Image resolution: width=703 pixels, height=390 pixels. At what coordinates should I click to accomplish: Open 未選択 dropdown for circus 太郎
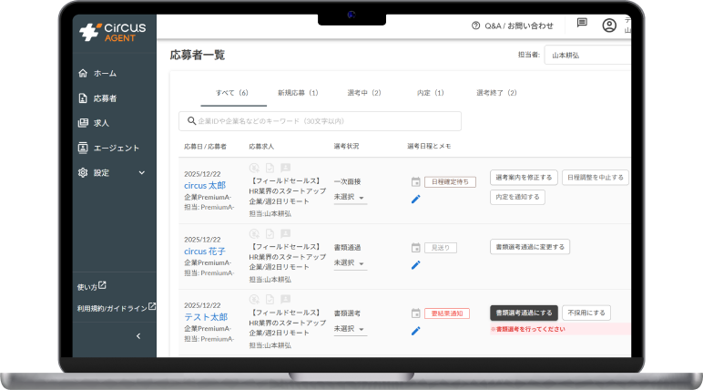point(350,198)
